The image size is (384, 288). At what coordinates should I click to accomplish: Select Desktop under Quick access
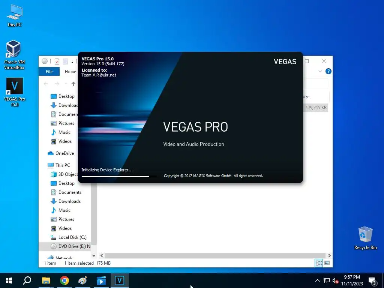pos(63,96)
